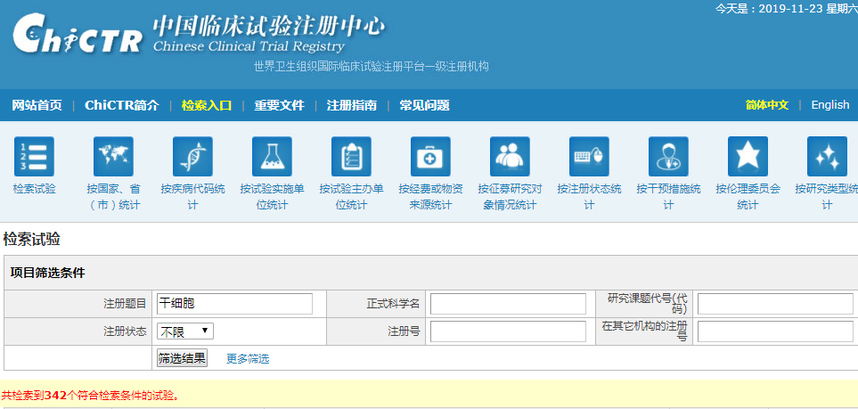The height and width of the screenshot is (409, 858).
Task: Open 更多筛选 link
Action: 248,359
